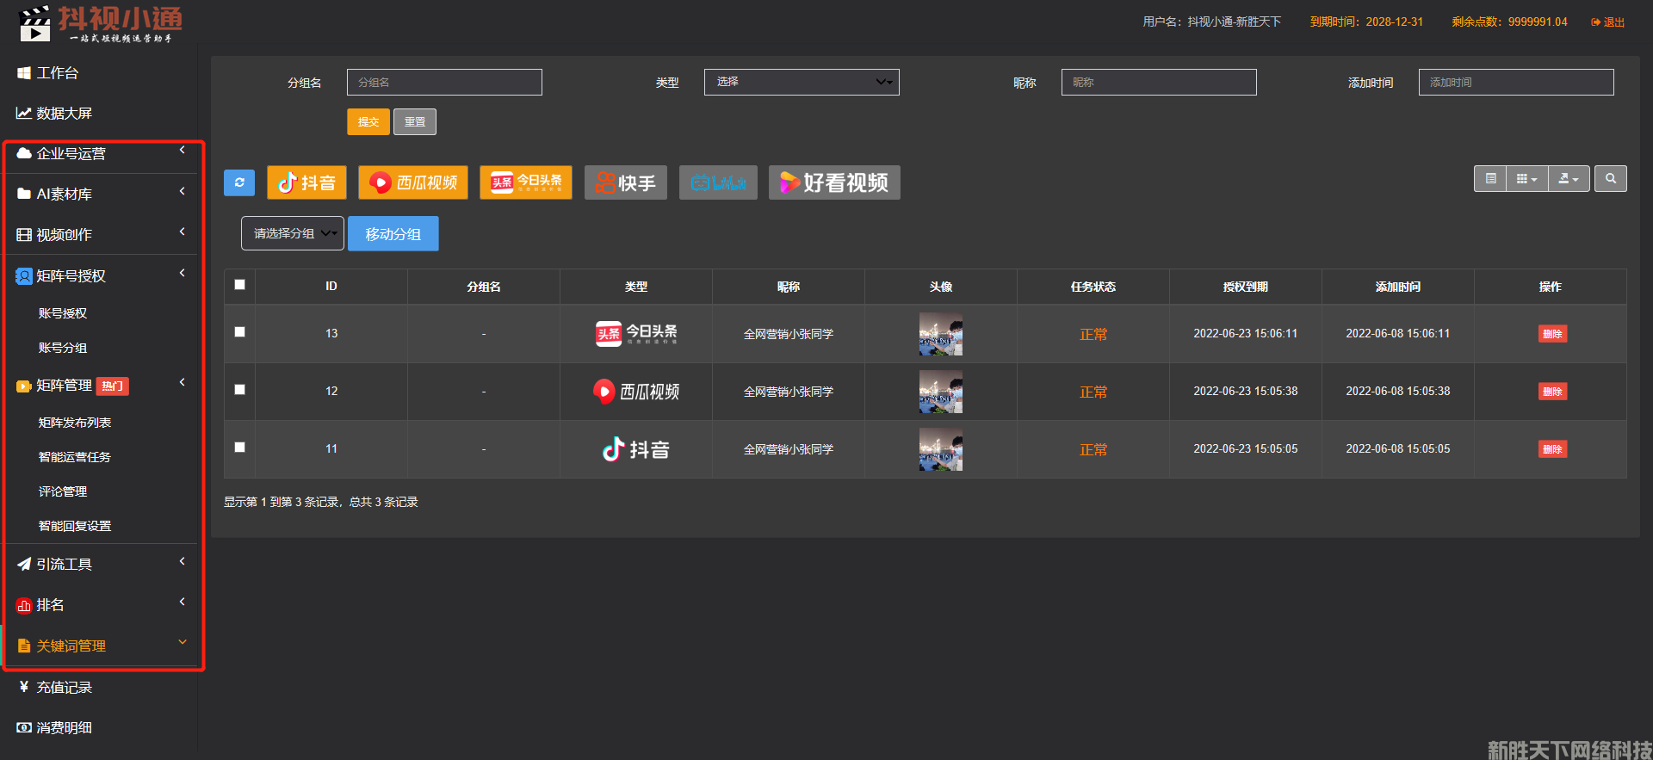
Task: Tick the checkbox for row ID 13
Action: [x=240, y=332]
